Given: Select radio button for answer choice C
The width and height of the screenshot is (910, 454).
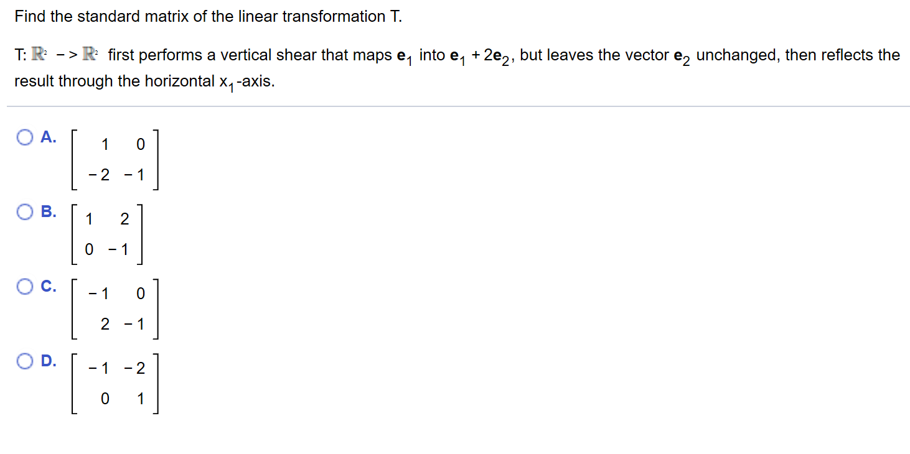Looking at the screenshot, I should 25,286.
